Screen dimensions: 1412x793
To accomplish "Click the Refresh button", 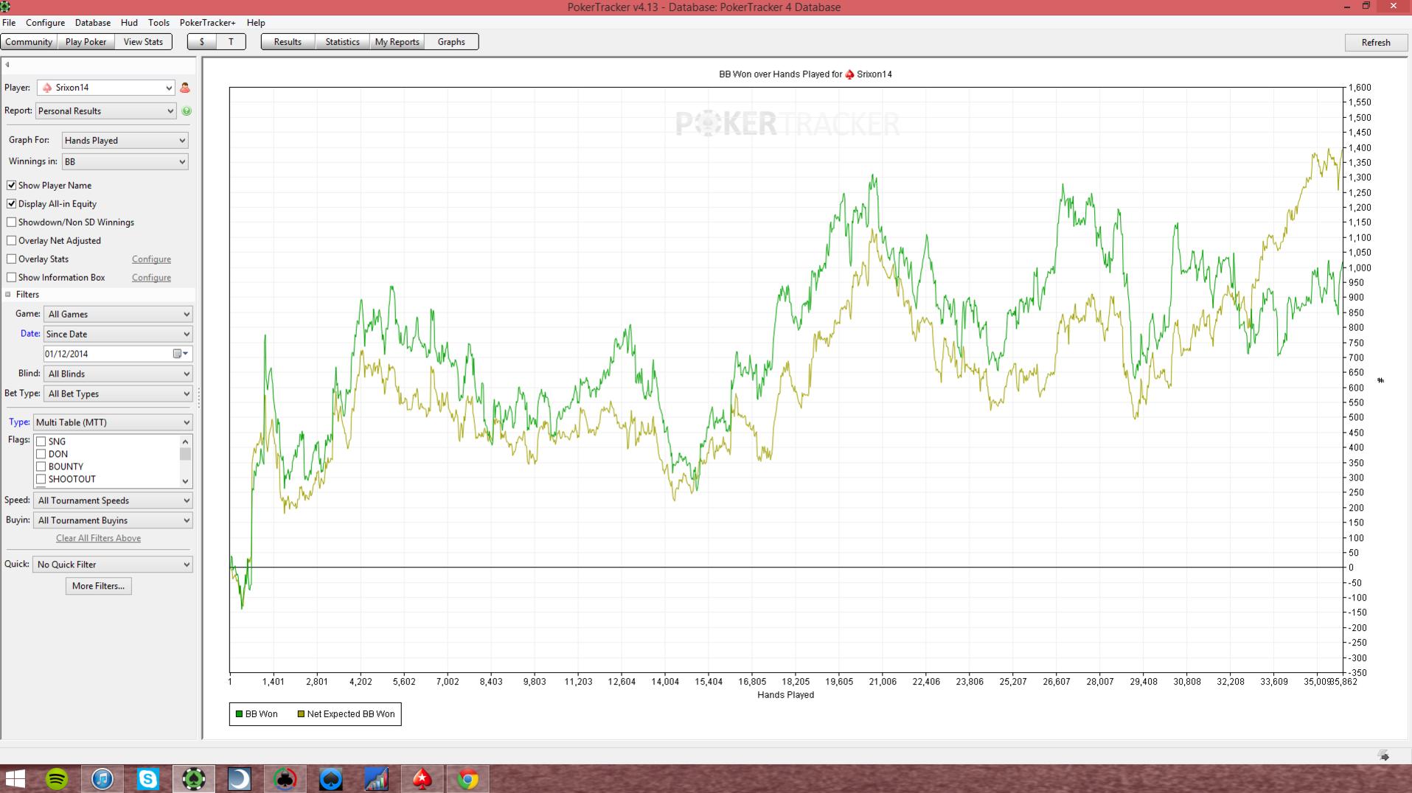I will point(1376,43).
